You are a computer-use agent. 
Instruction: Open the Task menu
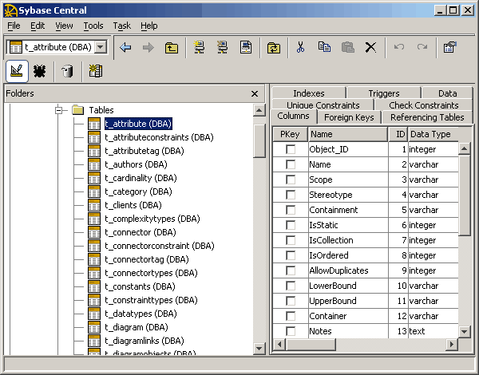[122, 26]
